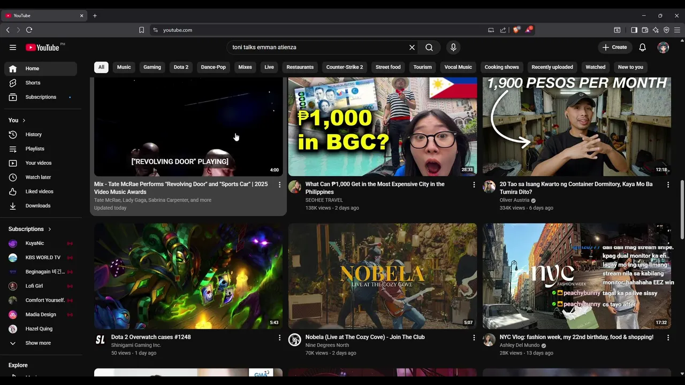Open Shorts in the sidebar
685x385 pixels.
point(41,83)
